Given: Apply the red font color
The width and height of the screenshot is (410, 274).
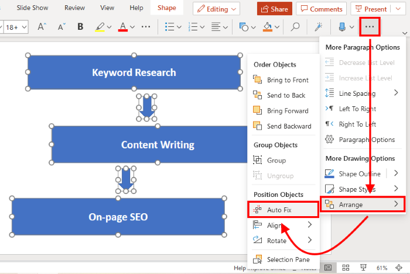Looking at the screenshot, I should pos(123,27).
